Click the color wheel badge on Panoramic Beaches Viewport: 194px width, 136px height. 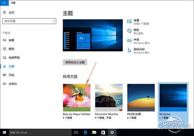pos(121,109)
